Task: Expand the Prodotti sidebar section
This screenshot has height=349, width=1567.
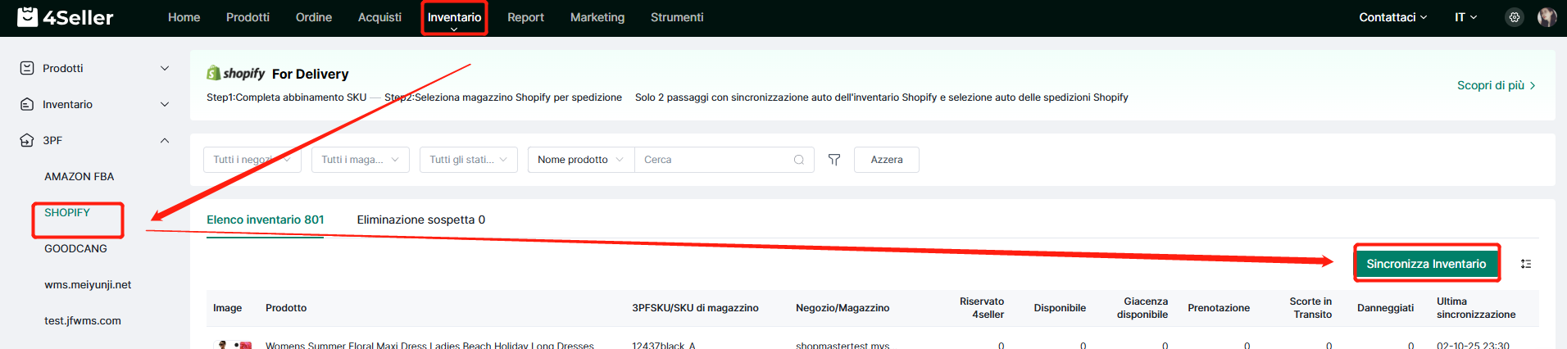Action: (x=165, y=68)
